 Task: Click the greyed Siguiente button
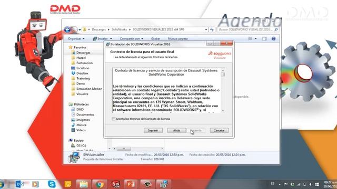pyautogui.click(x=196, y=130)
